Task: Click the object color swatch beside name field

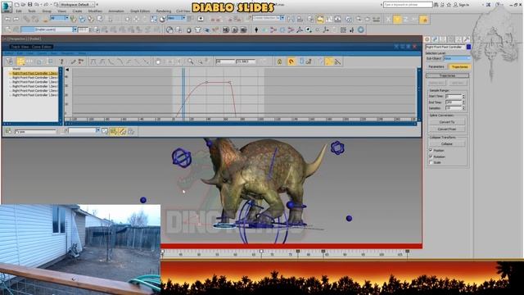Action: click(468, 48)
